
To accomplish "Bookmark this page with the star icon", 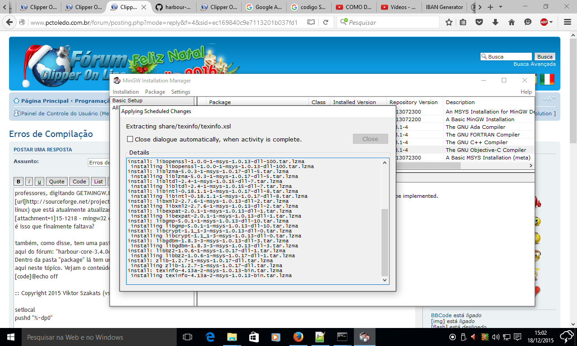I will click(449, 22).
